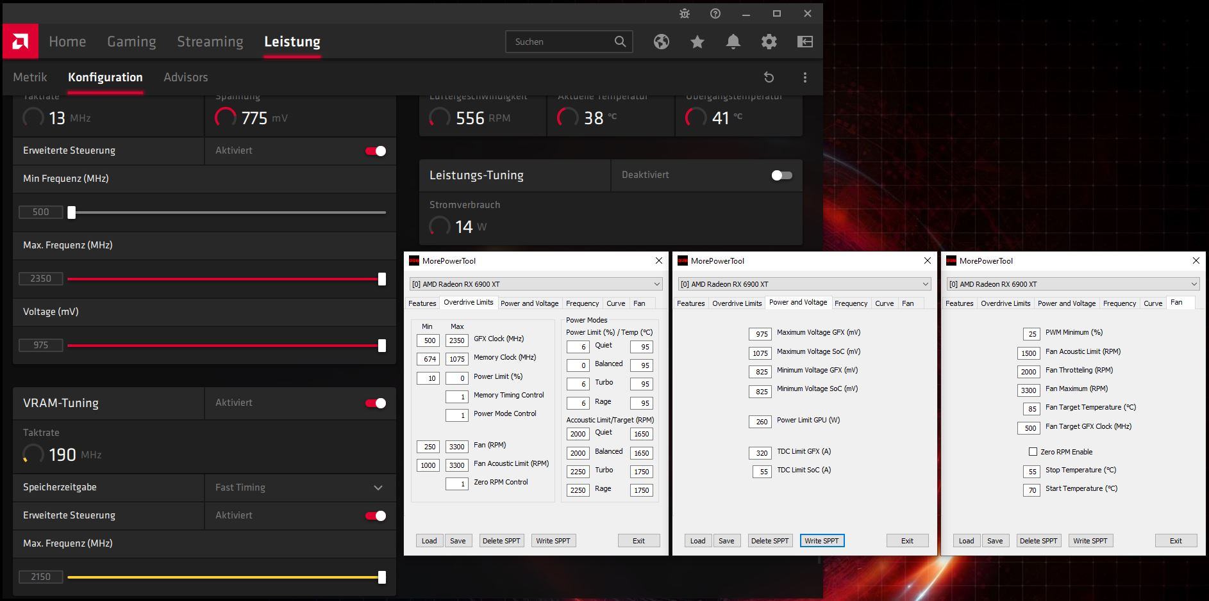The width and height of the screenshot is (1209, 601).
Task: Click the Fan Target Temperature field
Action: 1031,409
